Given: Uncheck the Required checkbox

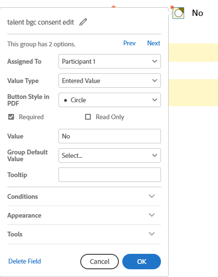Looking at the screenshot, I should 11,117.
